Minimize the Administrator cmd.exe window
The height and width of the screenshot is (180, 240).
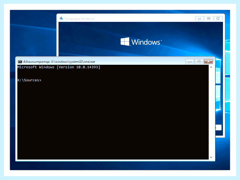click(190, 62)
